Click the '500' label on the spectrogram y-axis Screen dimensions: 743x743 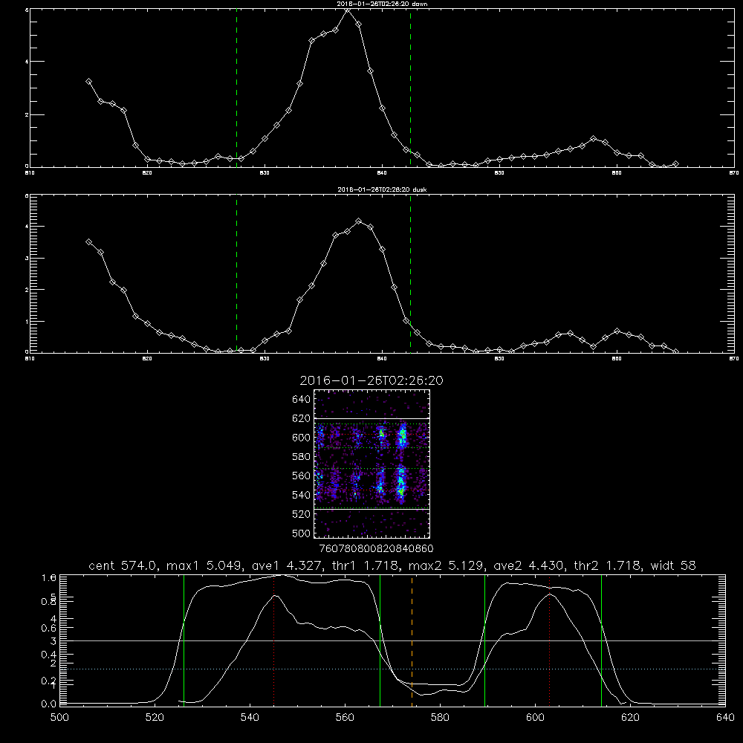click(x=302, y=533)
